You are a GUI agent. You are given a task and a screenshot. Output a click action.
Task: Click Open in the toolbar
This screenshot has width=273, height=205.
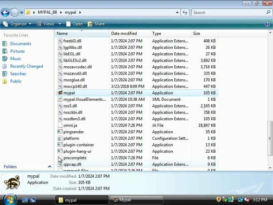coord(74,24)
